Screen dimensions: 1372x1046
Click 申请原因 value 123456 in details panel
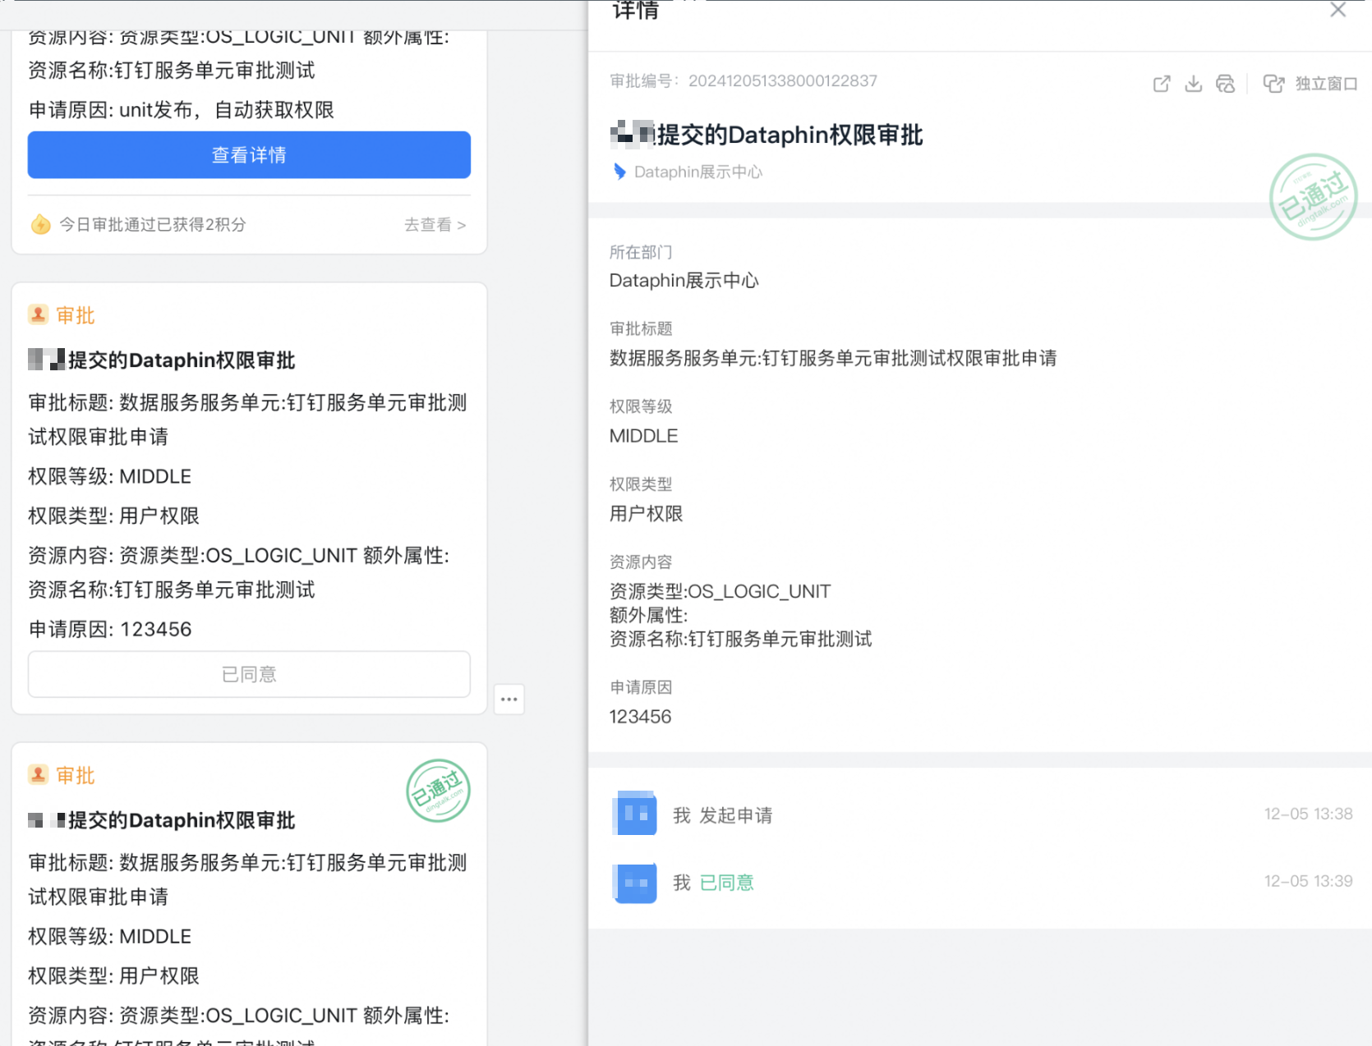click(x=641, y=717)
